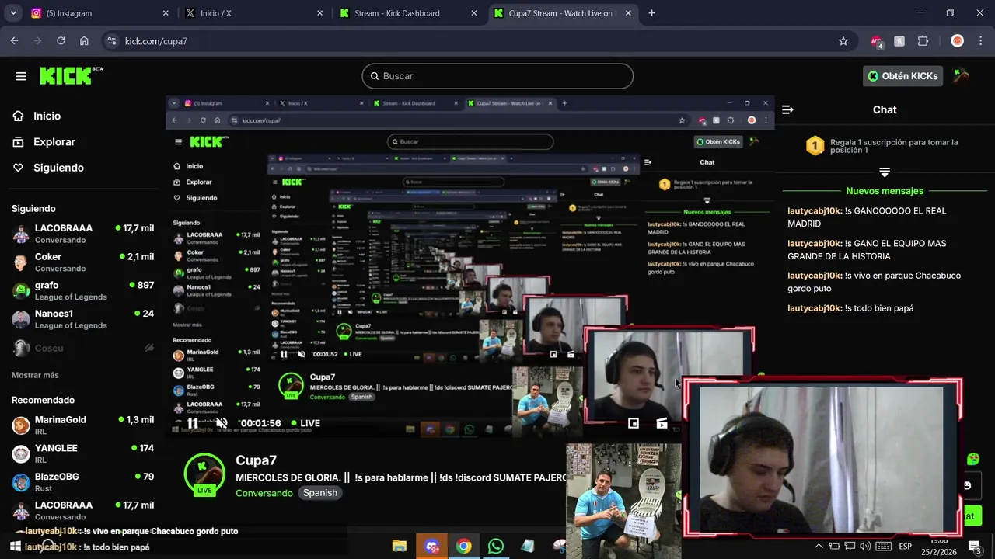Screen dimensions: 995x559
Task: Open the offline Coscu channel
Action: pos(82,348)
